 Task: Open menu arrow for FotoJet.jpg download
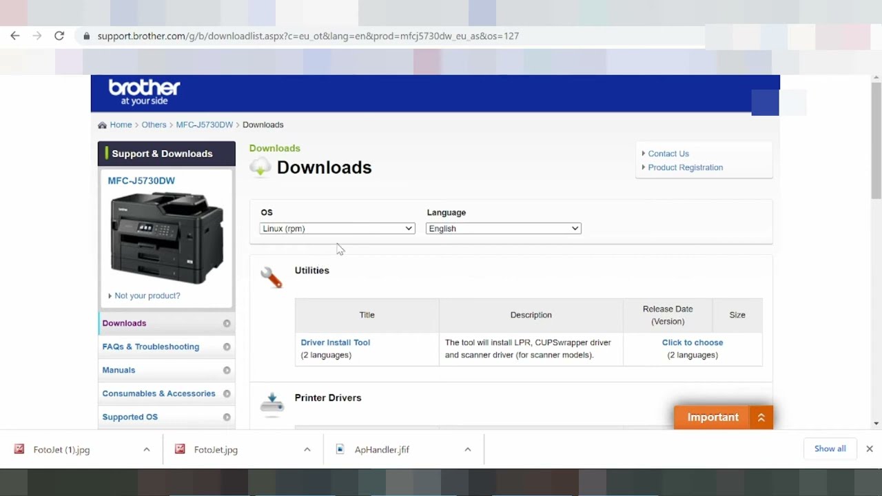click(x=307, y=449)
